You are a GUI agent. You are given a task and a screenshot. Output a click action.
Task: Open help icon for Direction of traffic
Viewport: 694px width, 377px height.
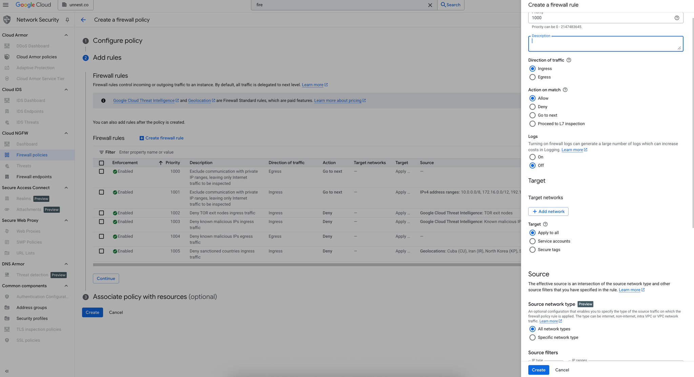[569, 60]
